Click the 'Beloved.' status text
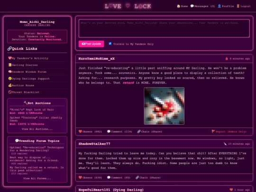The height and width of the screenshot is (192, 256). click(44, 33)
